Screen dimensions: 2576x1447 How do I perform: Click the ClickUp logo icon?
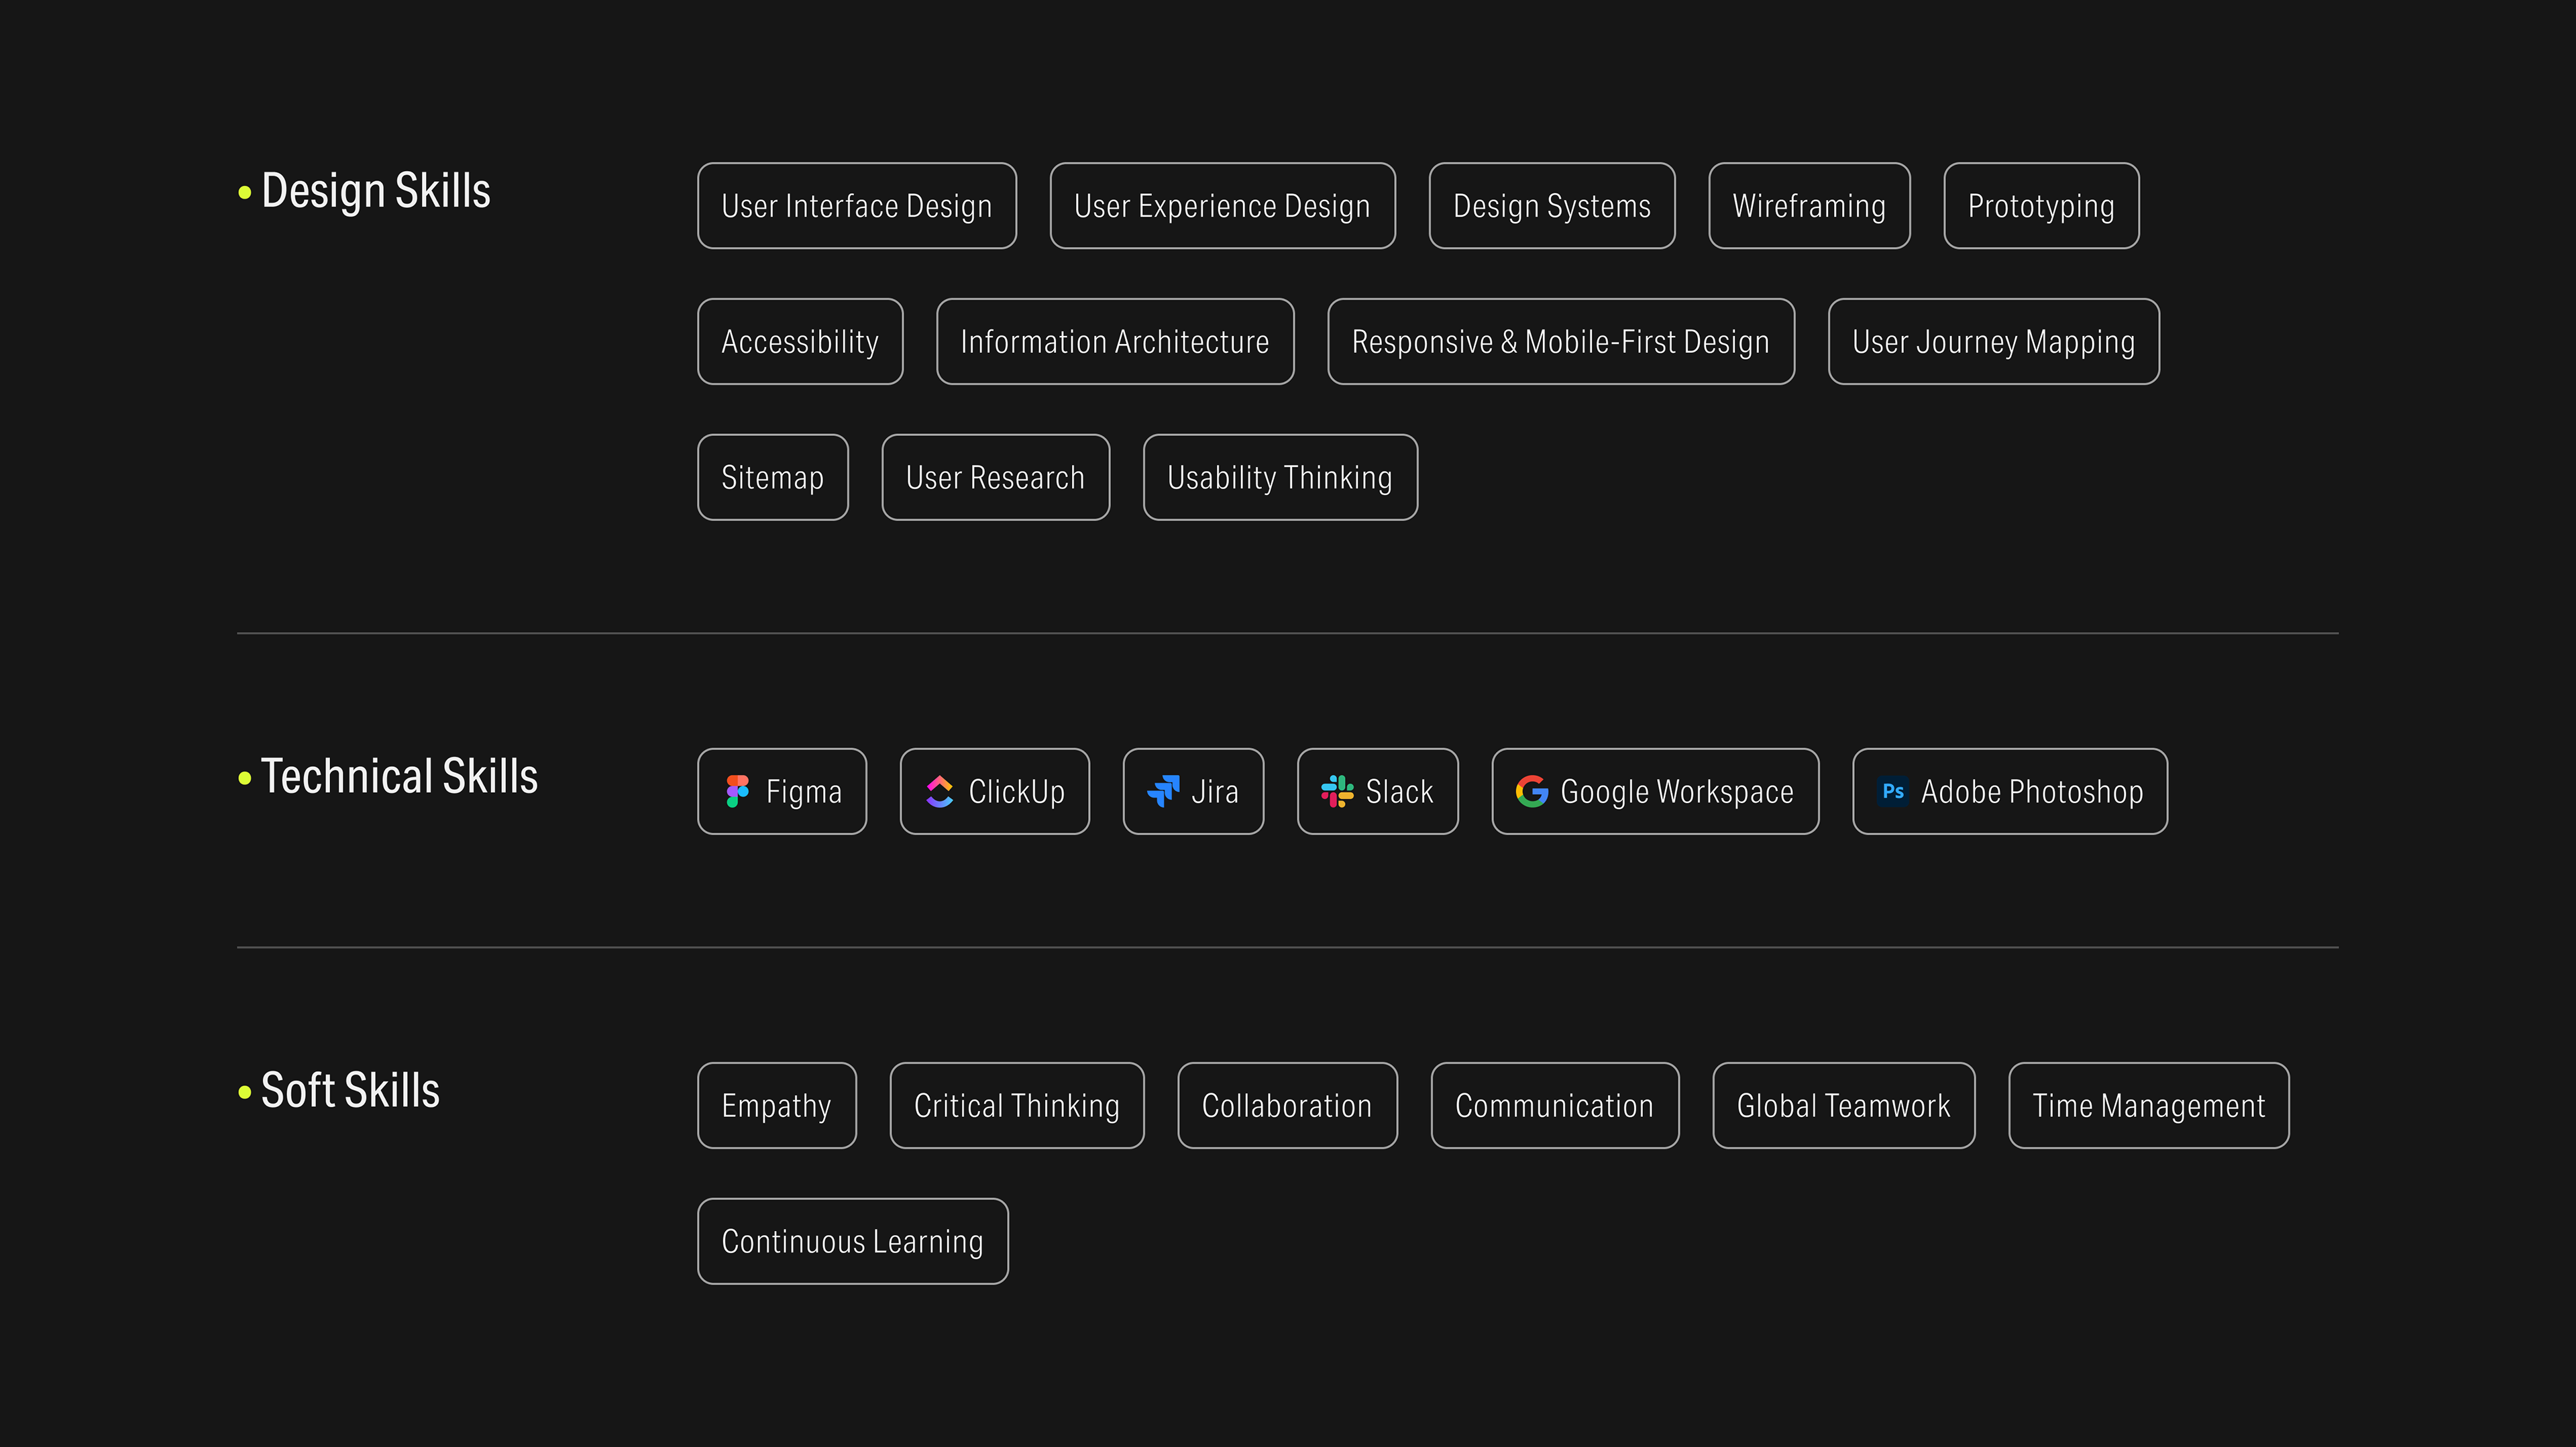[939, 791]
